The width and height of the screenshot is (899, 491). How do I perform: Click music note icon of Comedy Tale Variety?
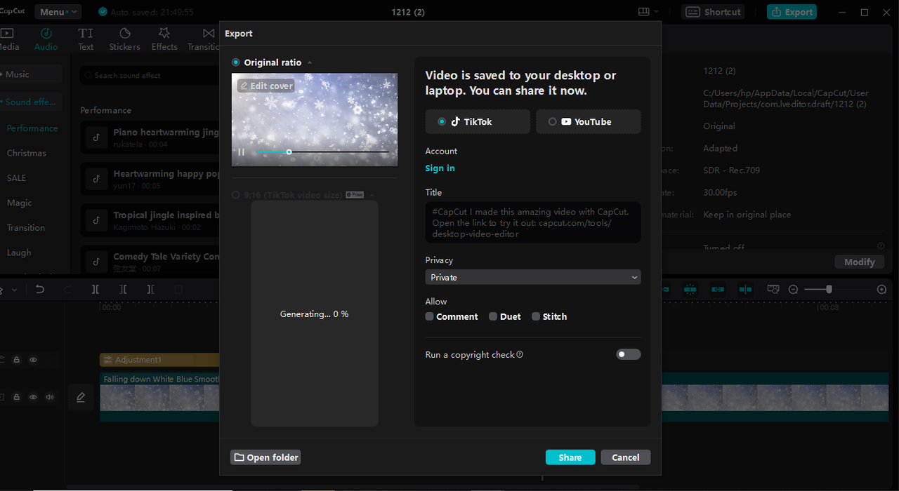click(x=96, y=262)
